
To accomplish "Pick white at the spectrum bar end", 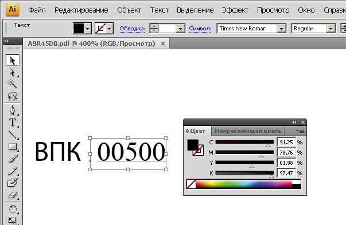I will [x=296, y=181].
